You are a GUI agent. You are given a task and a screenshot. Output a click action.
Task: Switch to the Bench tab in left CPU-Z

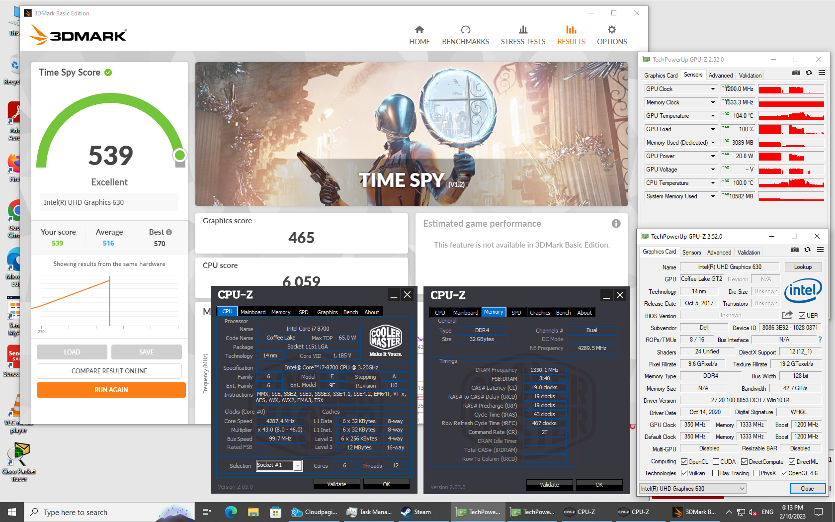click(x=350, y=312)
